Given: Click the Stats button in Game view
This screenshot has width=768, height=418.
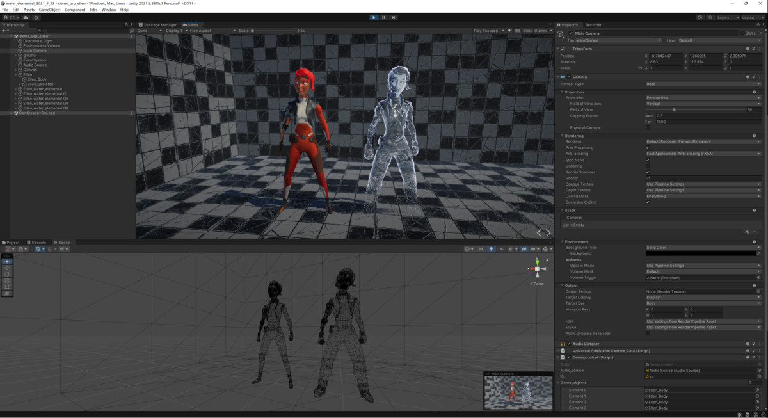Looking at the screenshot, I should click(x=527, y=31).
